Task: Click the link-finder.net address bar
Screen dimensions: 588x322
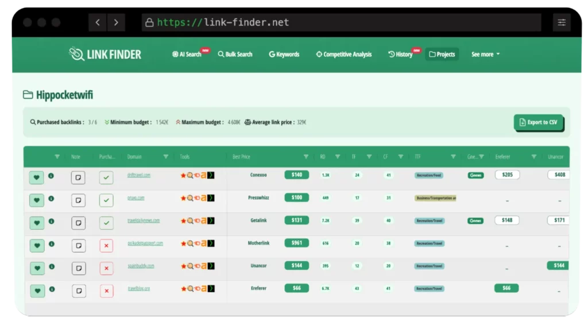Action: click(341, 22)
